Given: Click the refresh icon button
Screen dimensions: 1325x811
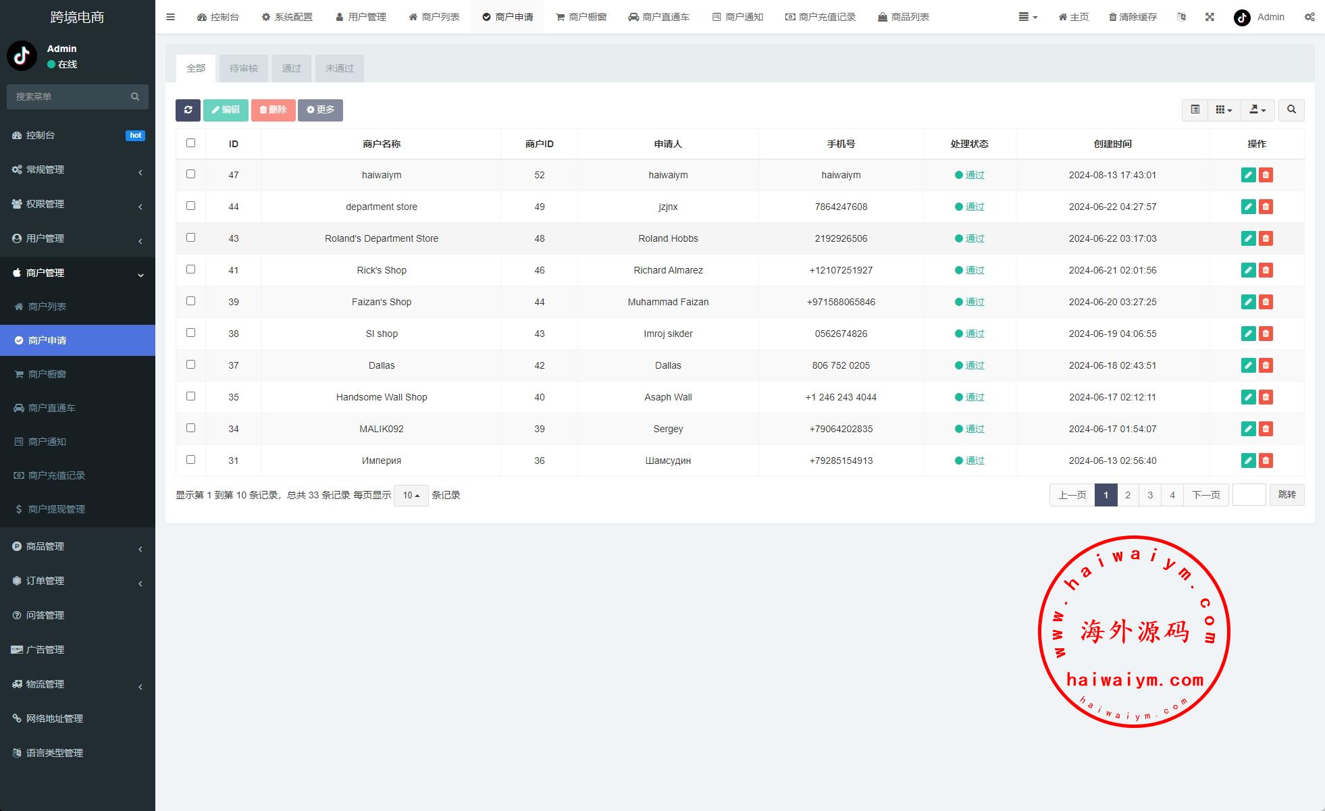Looking at the screenshot, I should point(188,110).
